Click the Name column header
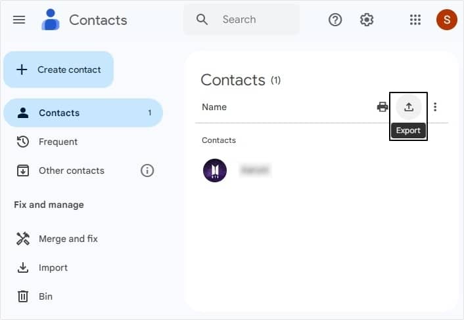Screen dimensions: 464x320 coord(214,107)
